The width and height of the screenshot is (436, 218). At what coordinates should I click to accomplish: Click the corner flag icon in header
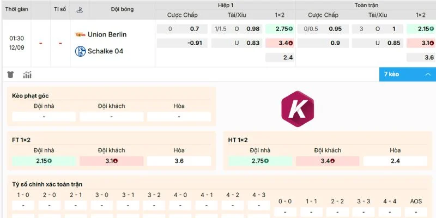point(80,10)
